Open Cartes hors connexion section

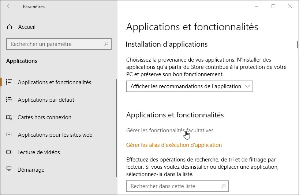tap(44, 117)
